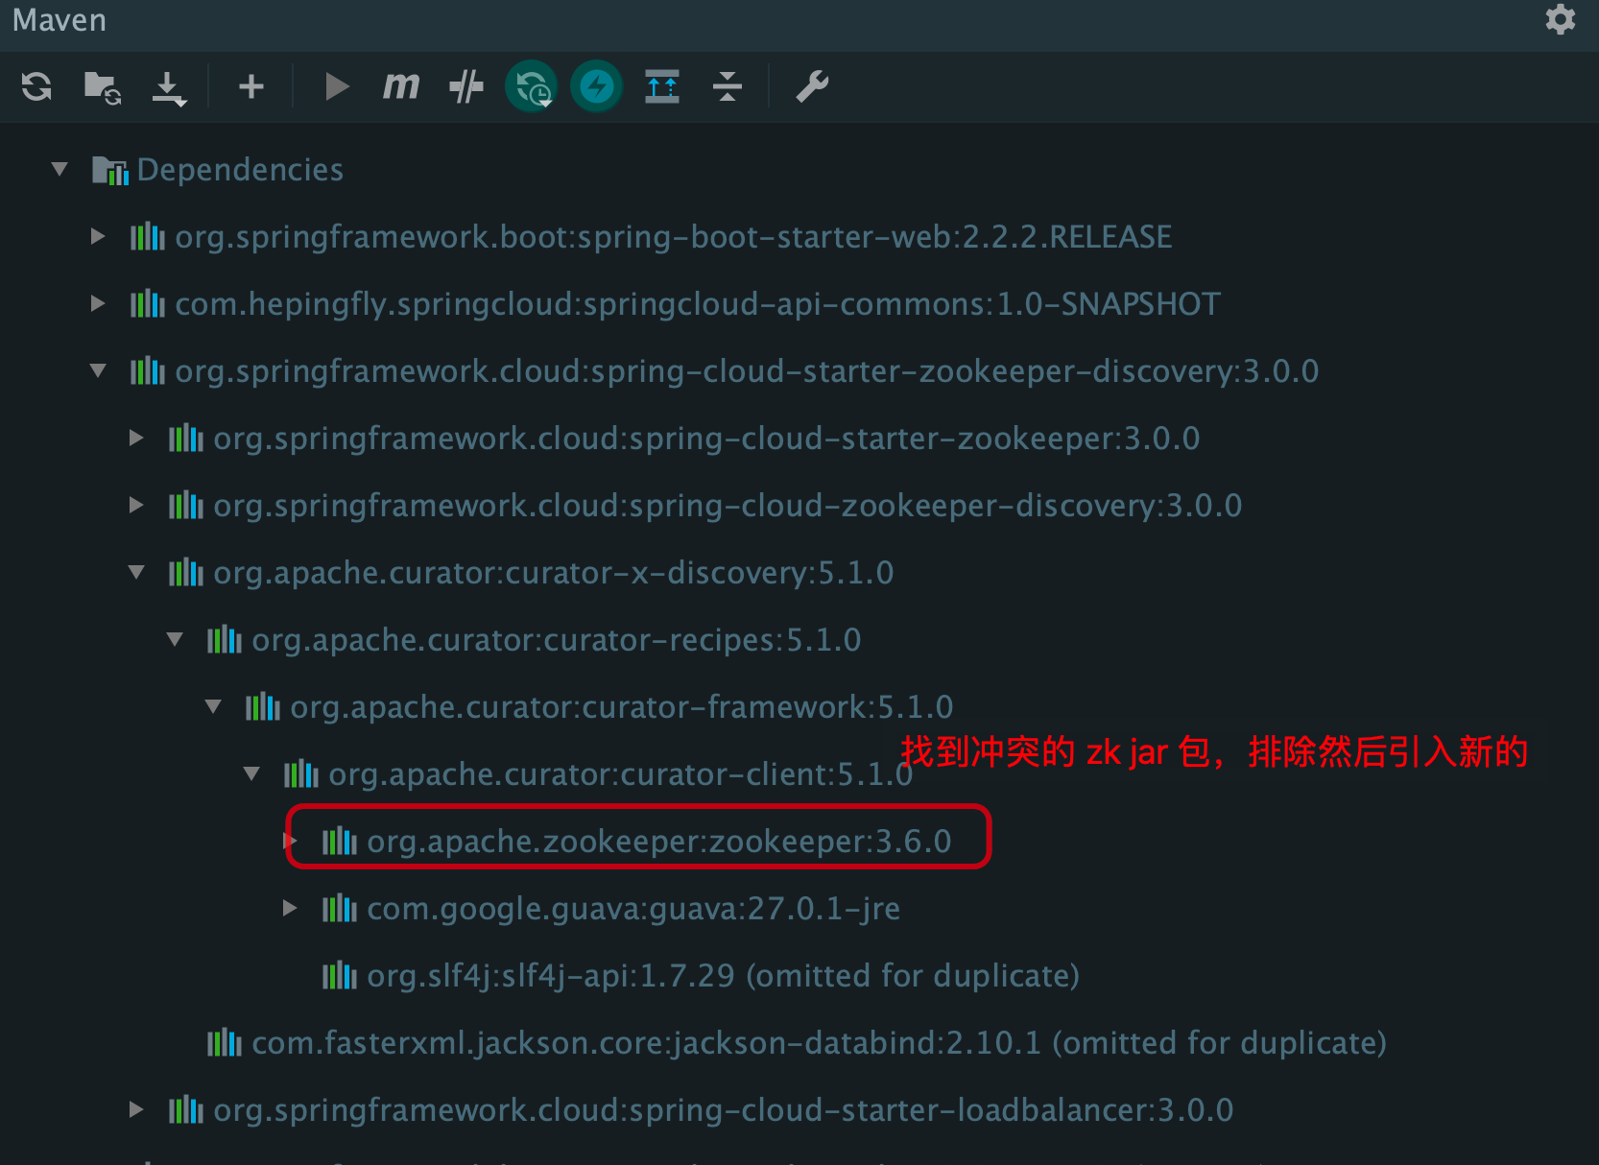Expand springcloud-api-commons:1.0-SNAPSHOT node

click(x=97, y=303)
